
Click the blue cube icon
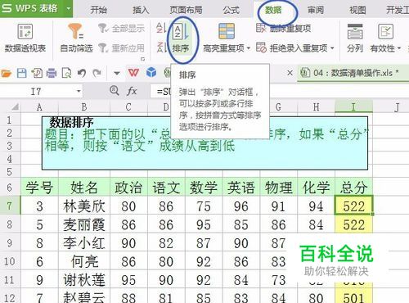coord(151,73)
